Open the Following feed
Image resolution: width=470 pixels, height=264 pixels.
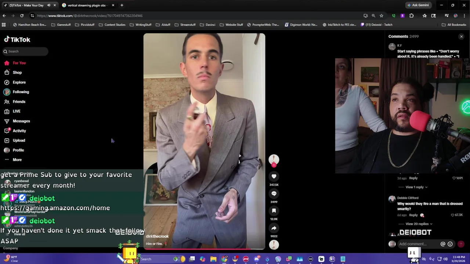(17, 92)
